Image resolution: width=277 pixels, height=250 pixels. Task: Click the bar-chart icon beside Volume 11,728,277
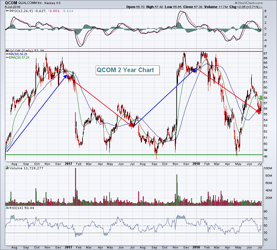pos(7,168)
